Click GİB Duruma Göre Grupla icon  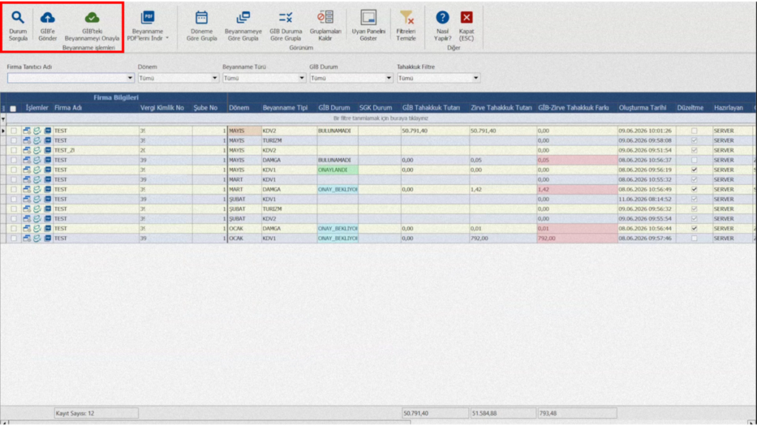point(285,18)
